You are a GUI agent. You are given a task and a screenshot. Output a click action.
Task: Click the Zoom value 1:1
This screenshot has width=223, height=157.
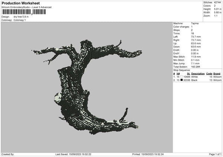click(x=216, y=16)
